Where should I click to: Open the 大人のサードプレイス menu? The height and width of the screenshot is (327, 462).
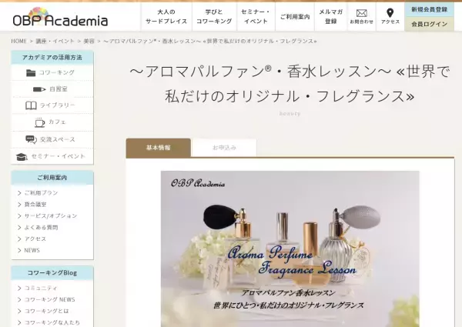pos(166,17)
